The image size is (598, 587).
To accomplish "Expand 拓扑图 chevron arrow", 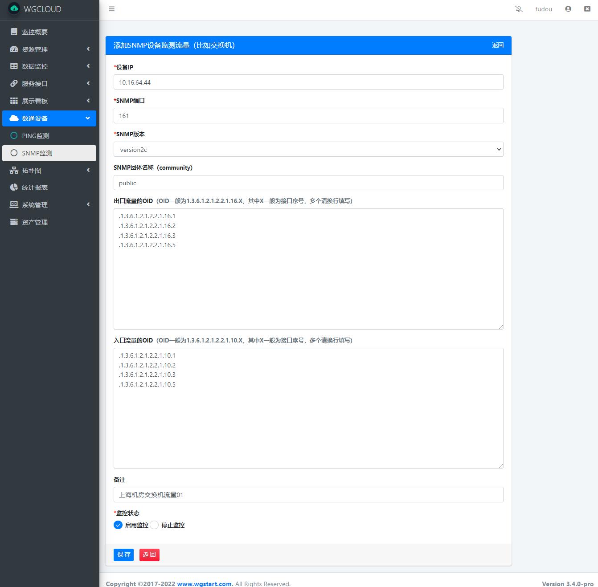I will tap(88, 170).
